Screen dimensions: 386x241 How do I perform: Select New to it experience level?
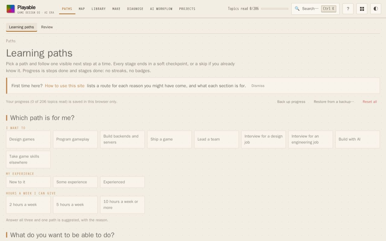28,182
